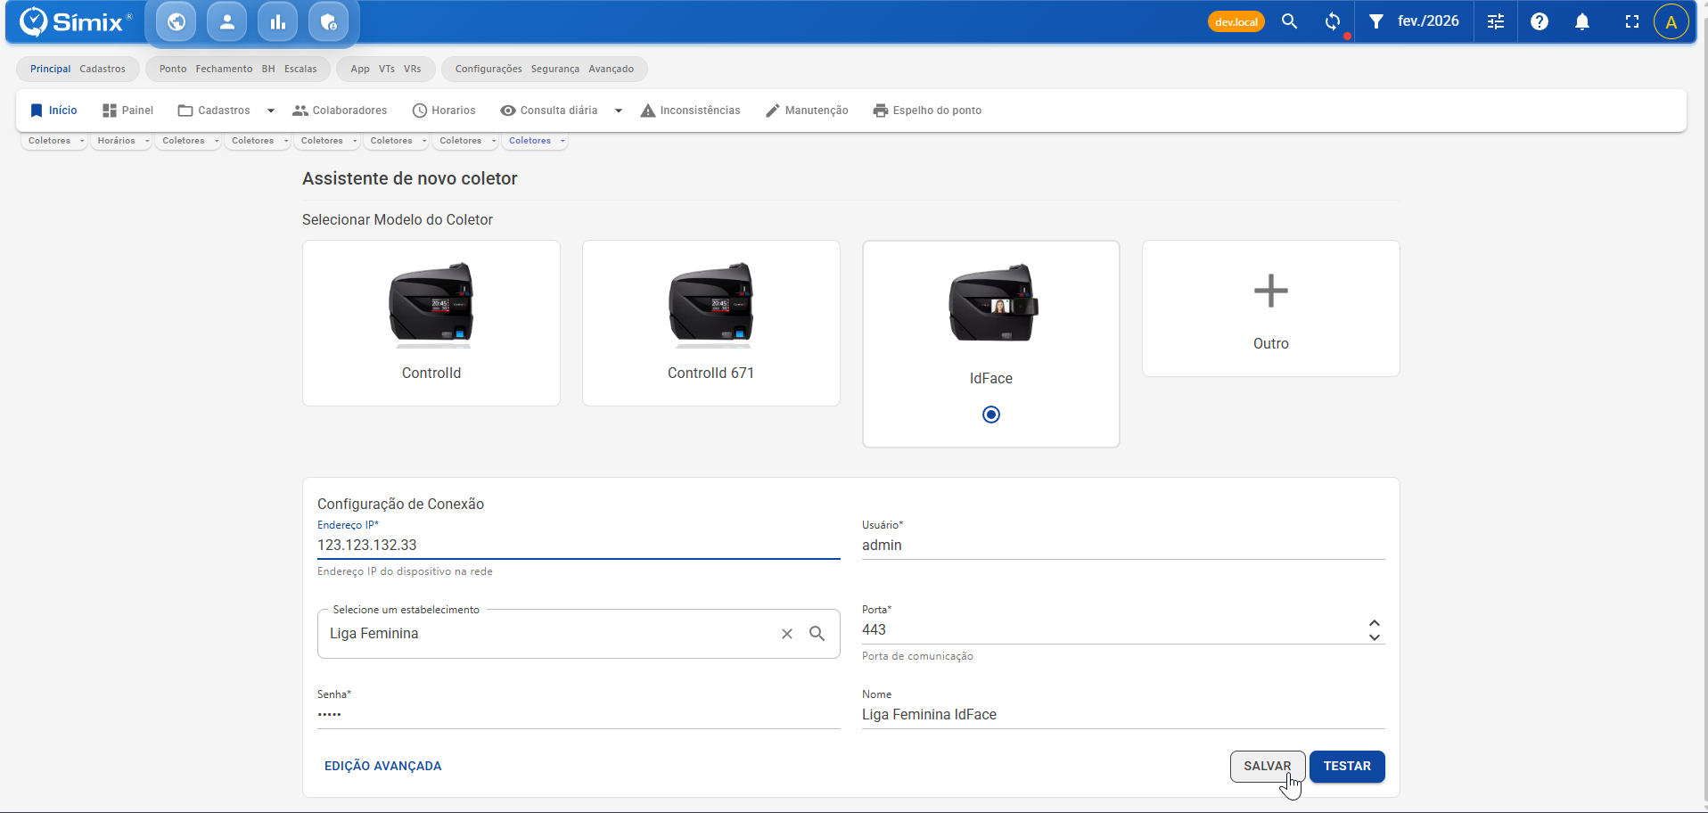
Task: Click the Simix logo
Action: [75, 21]
